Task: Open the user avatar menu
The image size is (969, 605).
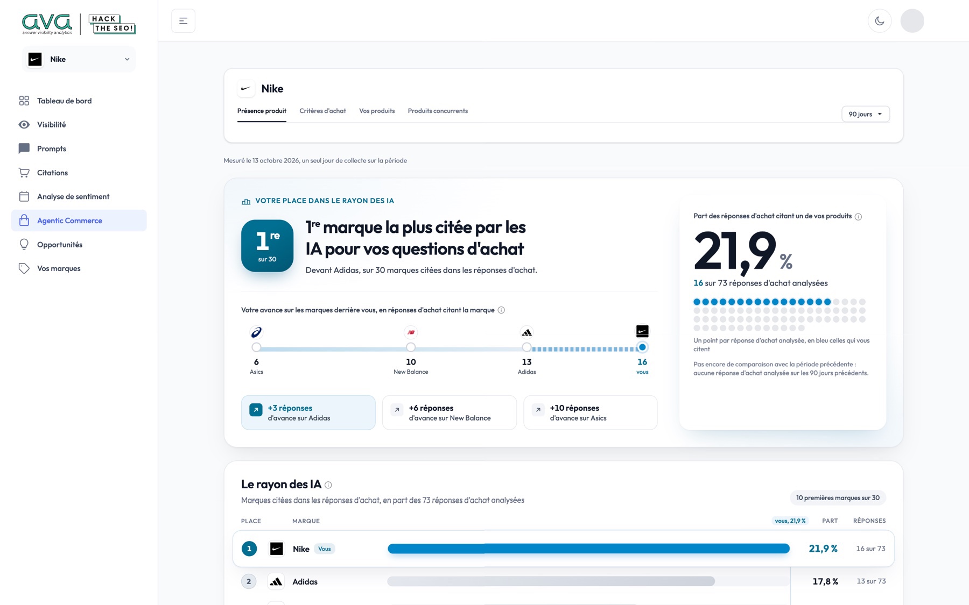Action: point(912,21)
